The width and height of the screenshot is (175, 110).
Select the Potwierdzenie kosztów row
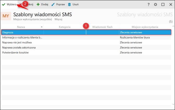(x=86, y=53)
